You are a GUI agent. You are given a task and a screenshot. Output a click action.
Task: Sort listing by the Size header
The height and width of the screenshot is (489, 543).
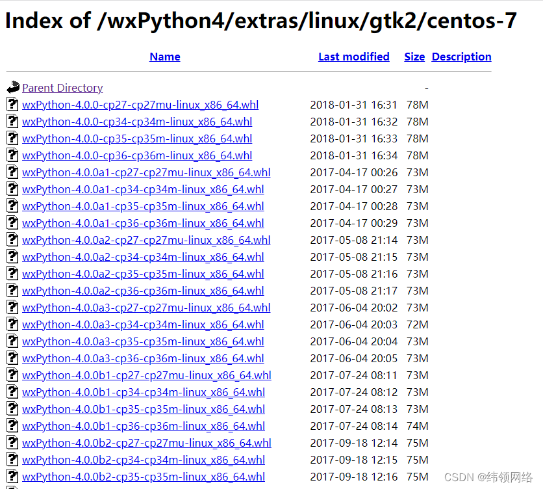point(414,57)
